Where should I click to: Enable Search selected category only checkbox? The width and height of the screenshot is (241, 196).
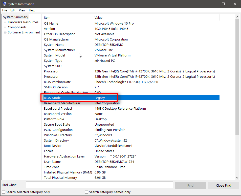tap(3, 192)
